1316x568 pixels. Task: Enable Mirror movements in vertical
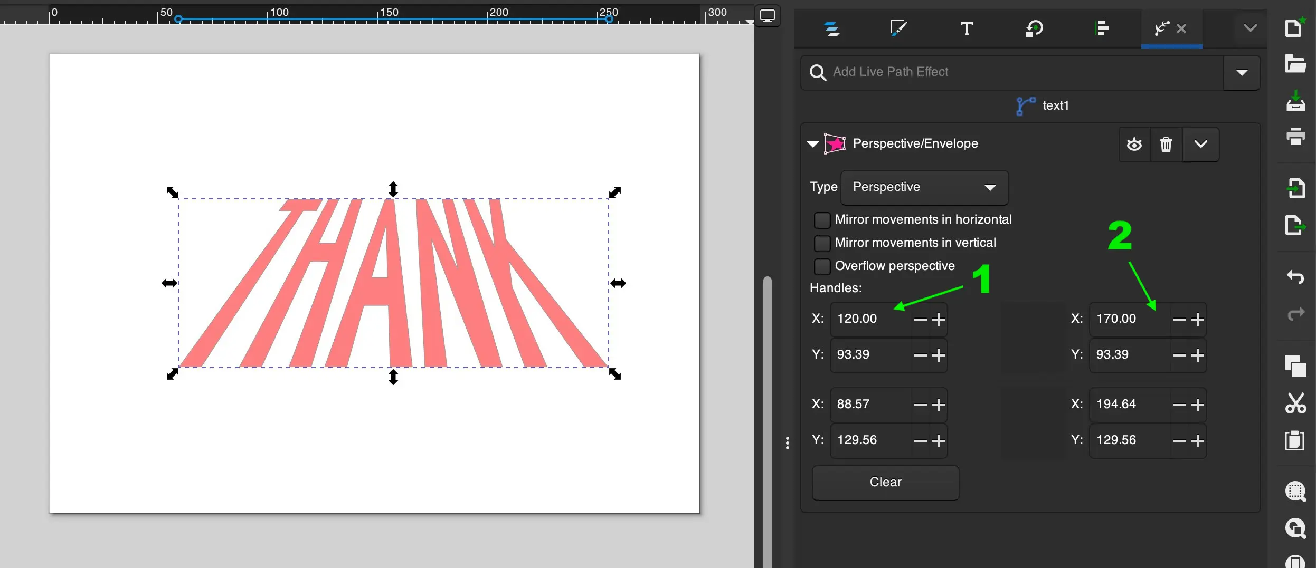[822, 243]
